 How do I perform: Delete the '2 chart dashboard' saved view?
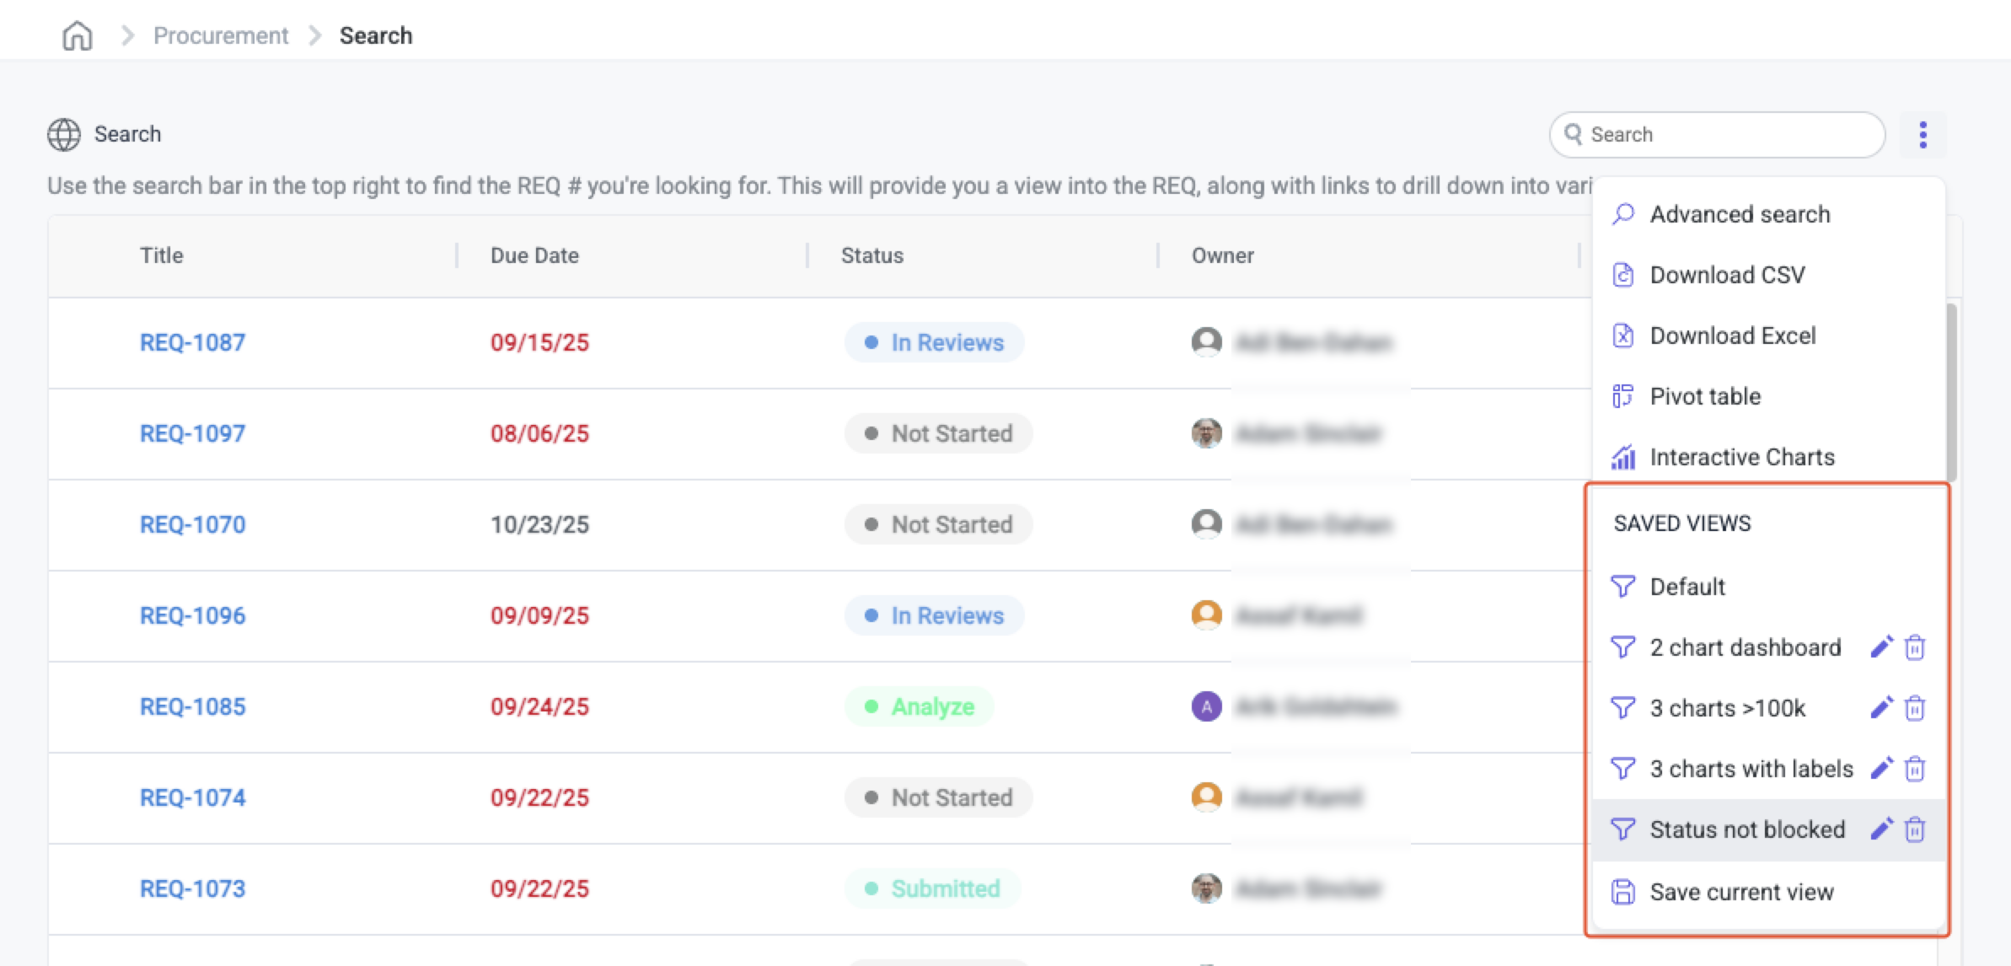pos(1915,647)
